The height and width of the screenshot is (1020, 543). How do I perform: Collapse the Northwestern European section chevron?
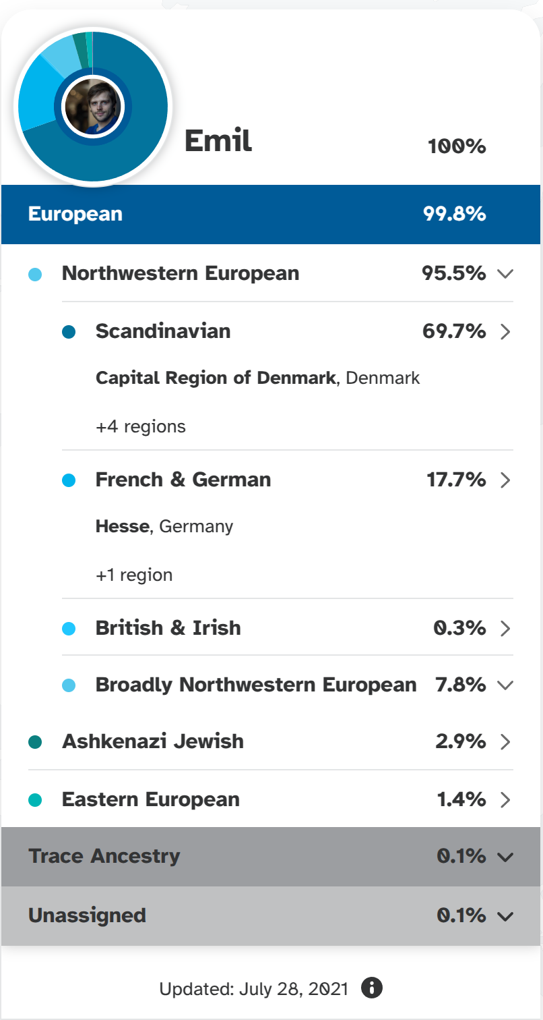pos(505,273)
